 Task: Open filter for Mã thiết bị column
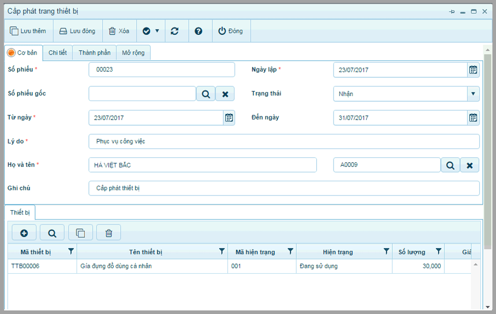click(71, 251)
